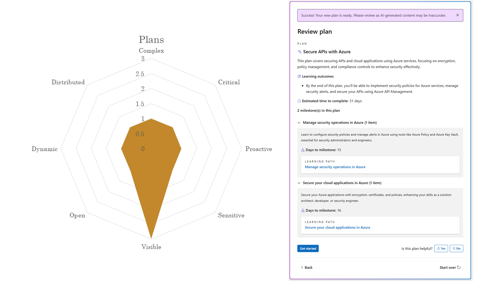
Task: Click the Plans chart title
Action: (152, 40)
